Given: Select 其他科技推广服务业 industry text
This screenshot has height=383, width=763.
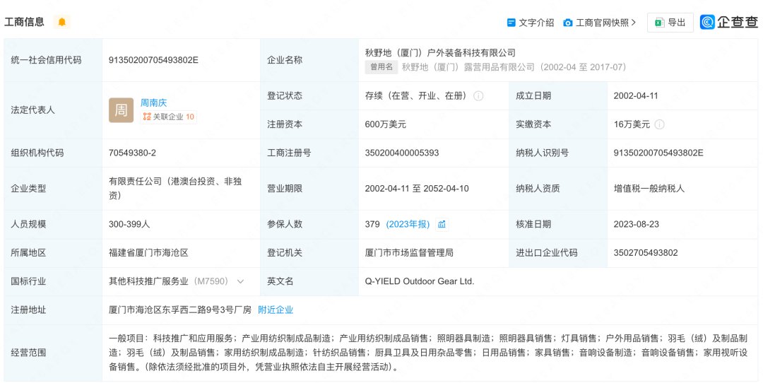Looking at the screenshot, I should [x=148, y=281].
